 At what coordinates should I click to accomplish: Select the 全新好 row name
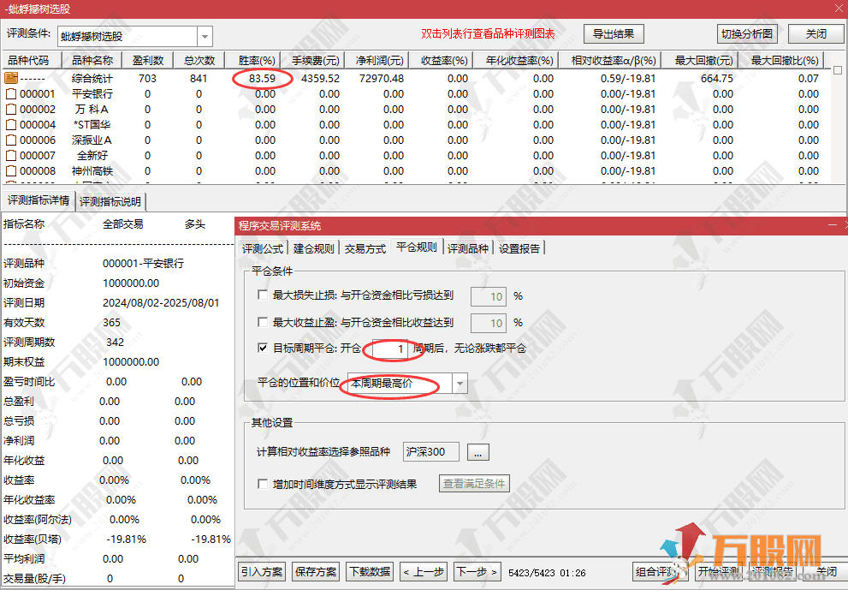click(92, 155)
